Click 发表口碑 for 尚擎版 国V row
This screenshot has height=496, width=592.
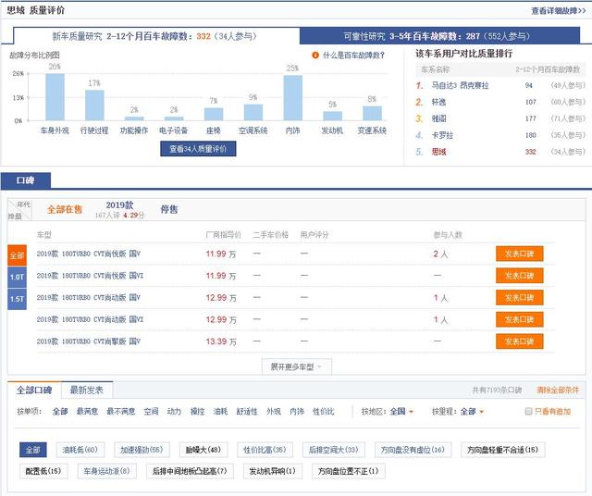click(520, 341)
